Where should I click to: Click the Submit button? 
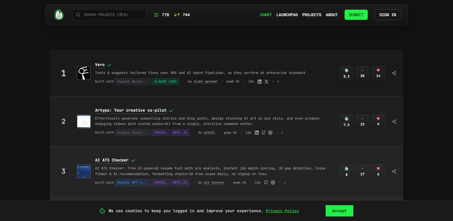point(356,15)
